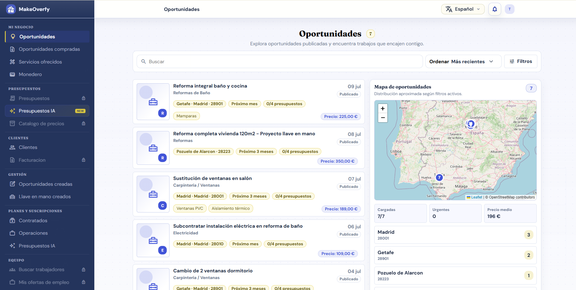Open Presupuestos IA with NEW badge

click(47, 111)
